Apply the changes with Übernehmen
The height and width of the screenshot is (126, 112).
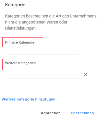click(82, 113)
